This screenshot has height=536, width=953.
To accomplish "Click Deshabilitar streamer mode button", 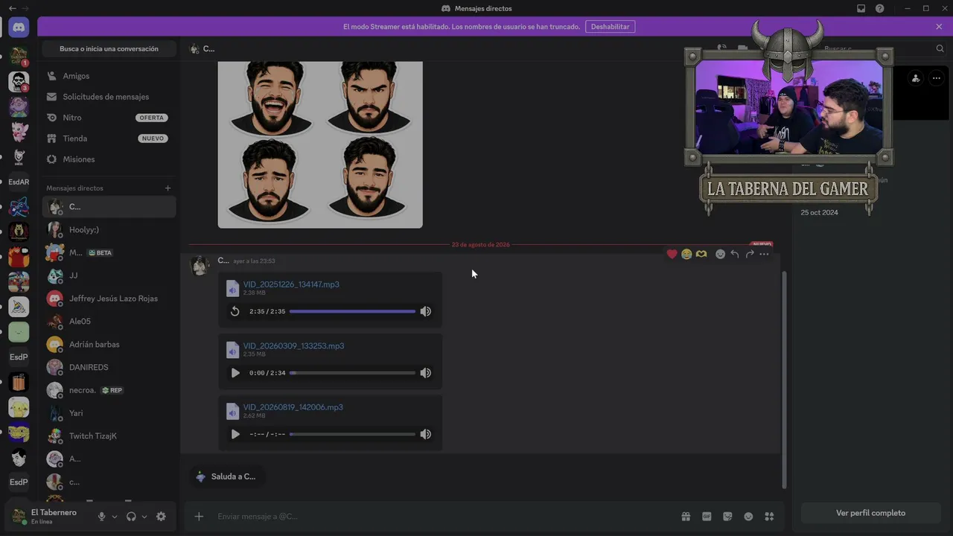I will click(x=610, y=27).
